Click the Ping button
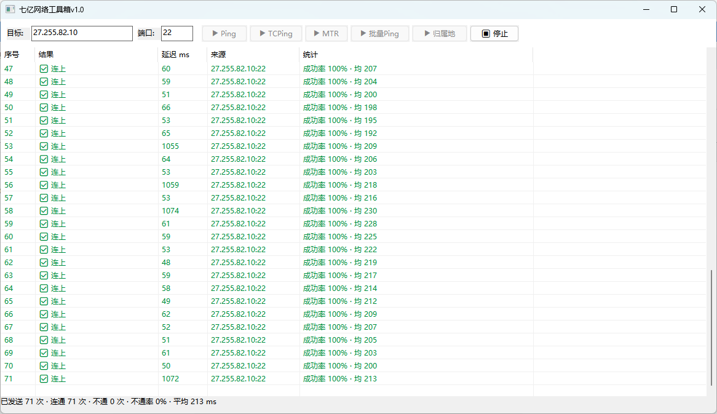 coord(224,33)
